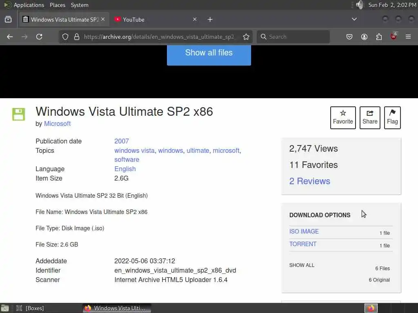Click the Show all files button
This screenshot has height=313, width=418.
pos(209,55)
